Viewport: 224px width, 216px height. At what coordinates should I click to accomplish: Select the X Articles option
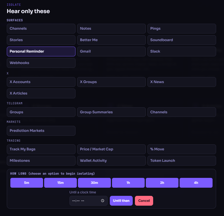pyautogui.click(x=41, y=93)
